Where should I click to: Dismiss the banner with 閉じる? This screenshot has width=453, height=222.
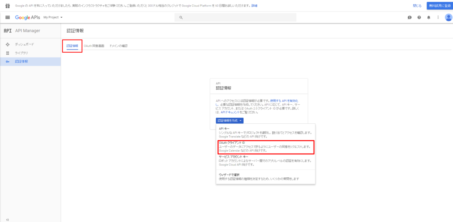417,6
